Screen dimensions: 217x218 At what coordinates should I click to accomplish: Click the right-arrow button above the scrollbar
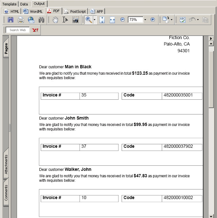pyautogui.click(x=211, y=38)
